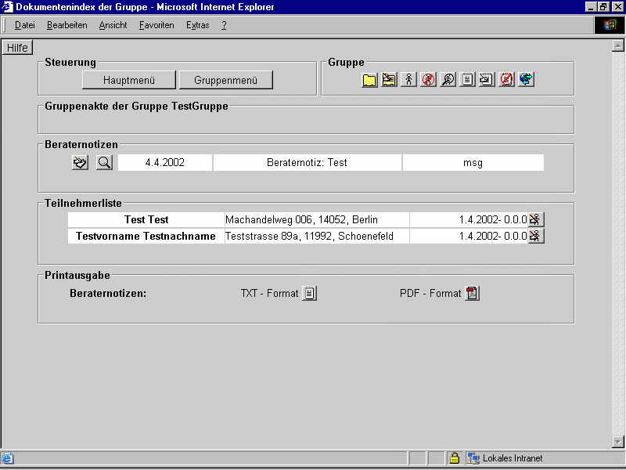This screenshot has height=470, width=626.
Task: Open the Favoriten menu
Action: [156, 25]
